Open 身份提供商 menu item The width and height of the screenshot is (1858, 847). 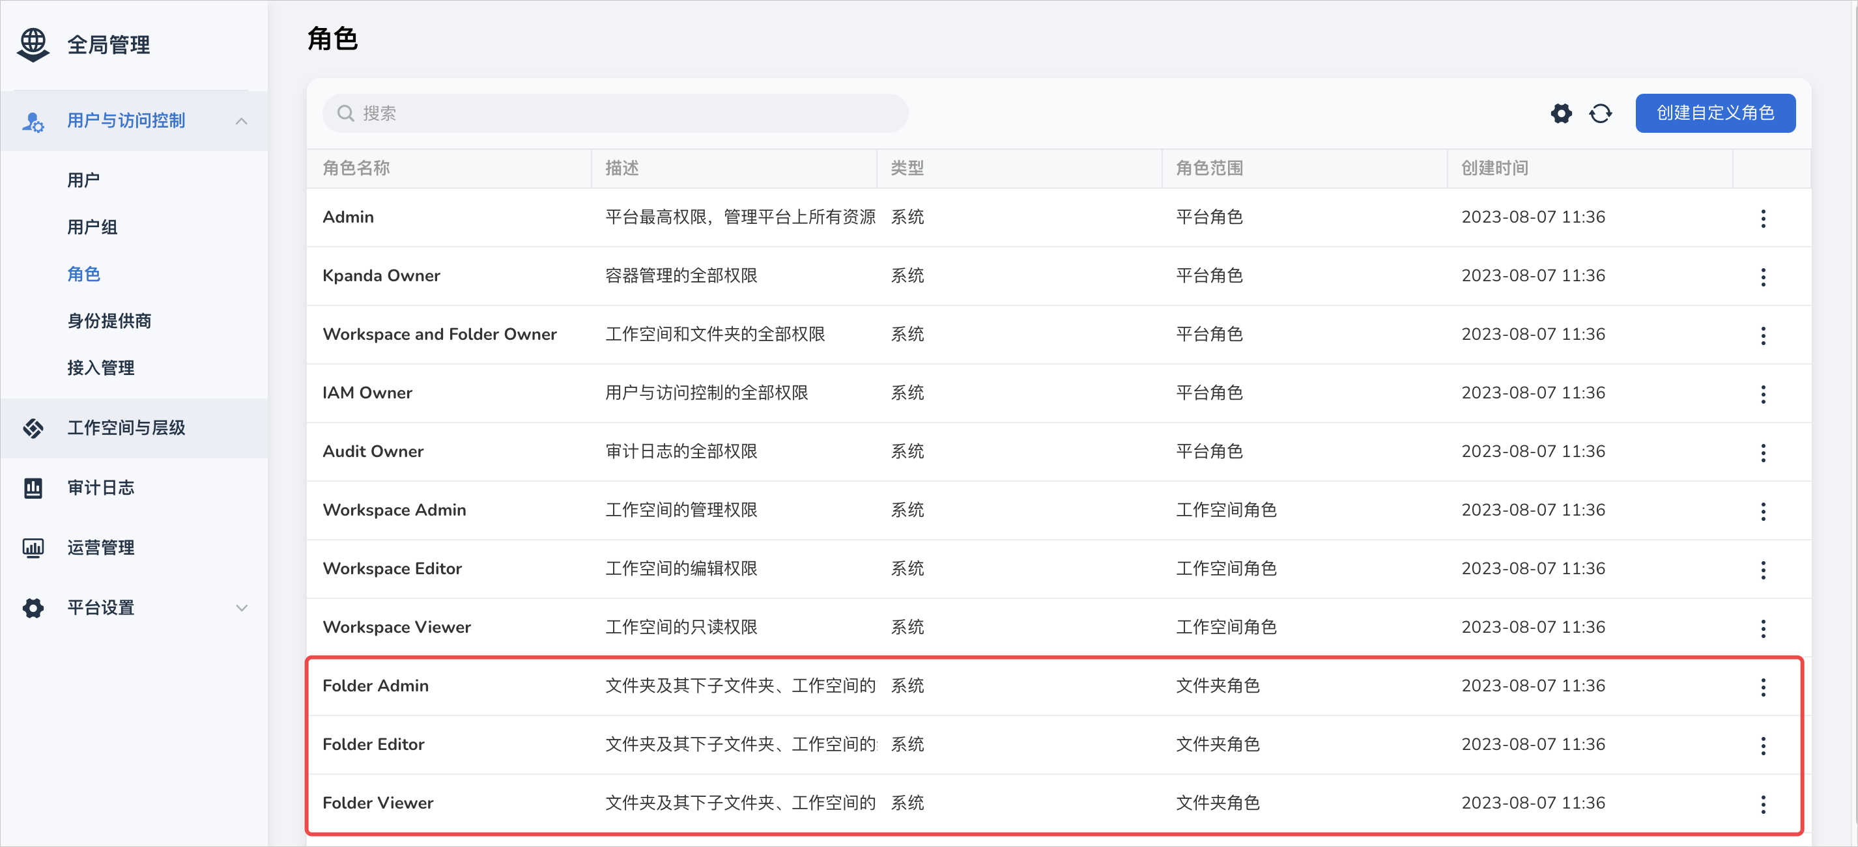point(109,321)
